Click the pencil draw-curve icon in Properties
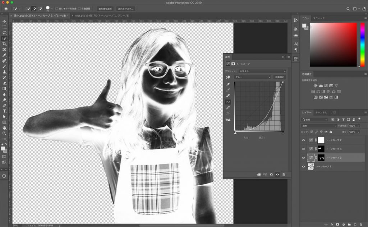This screenshot has width=368, height=227. click(x=228, y=107)
